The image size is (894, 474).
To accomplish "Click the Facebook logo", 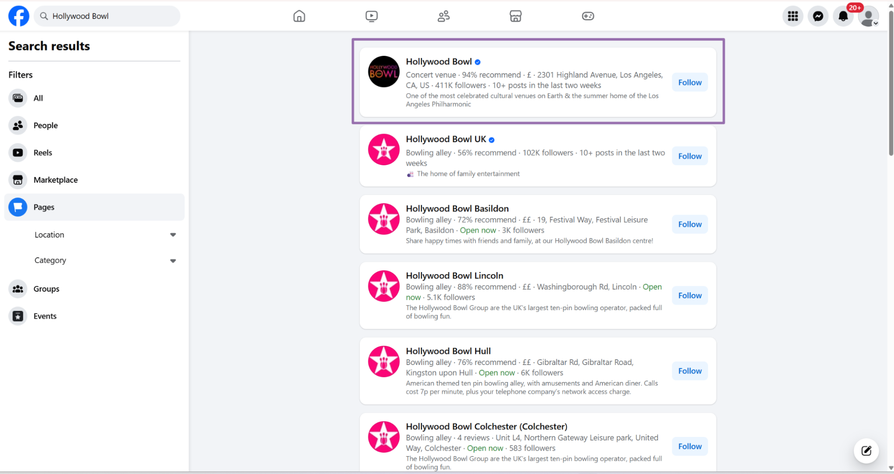I will point(19,16).
